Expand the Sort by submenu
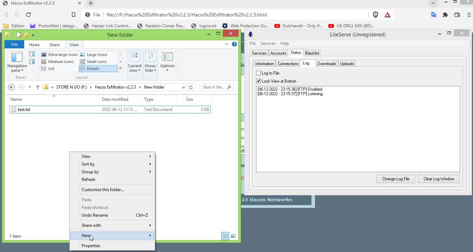 pos(112,164)
